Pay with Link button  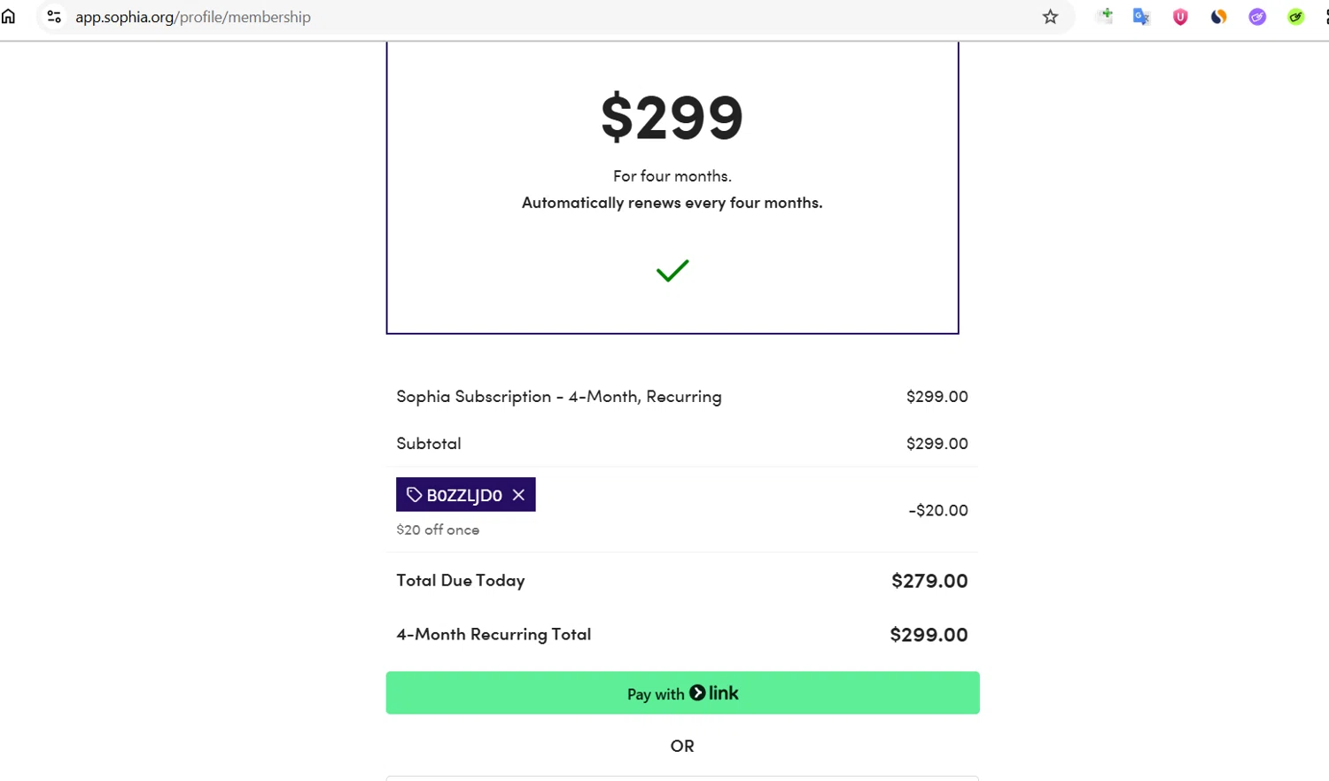point(682,692)
